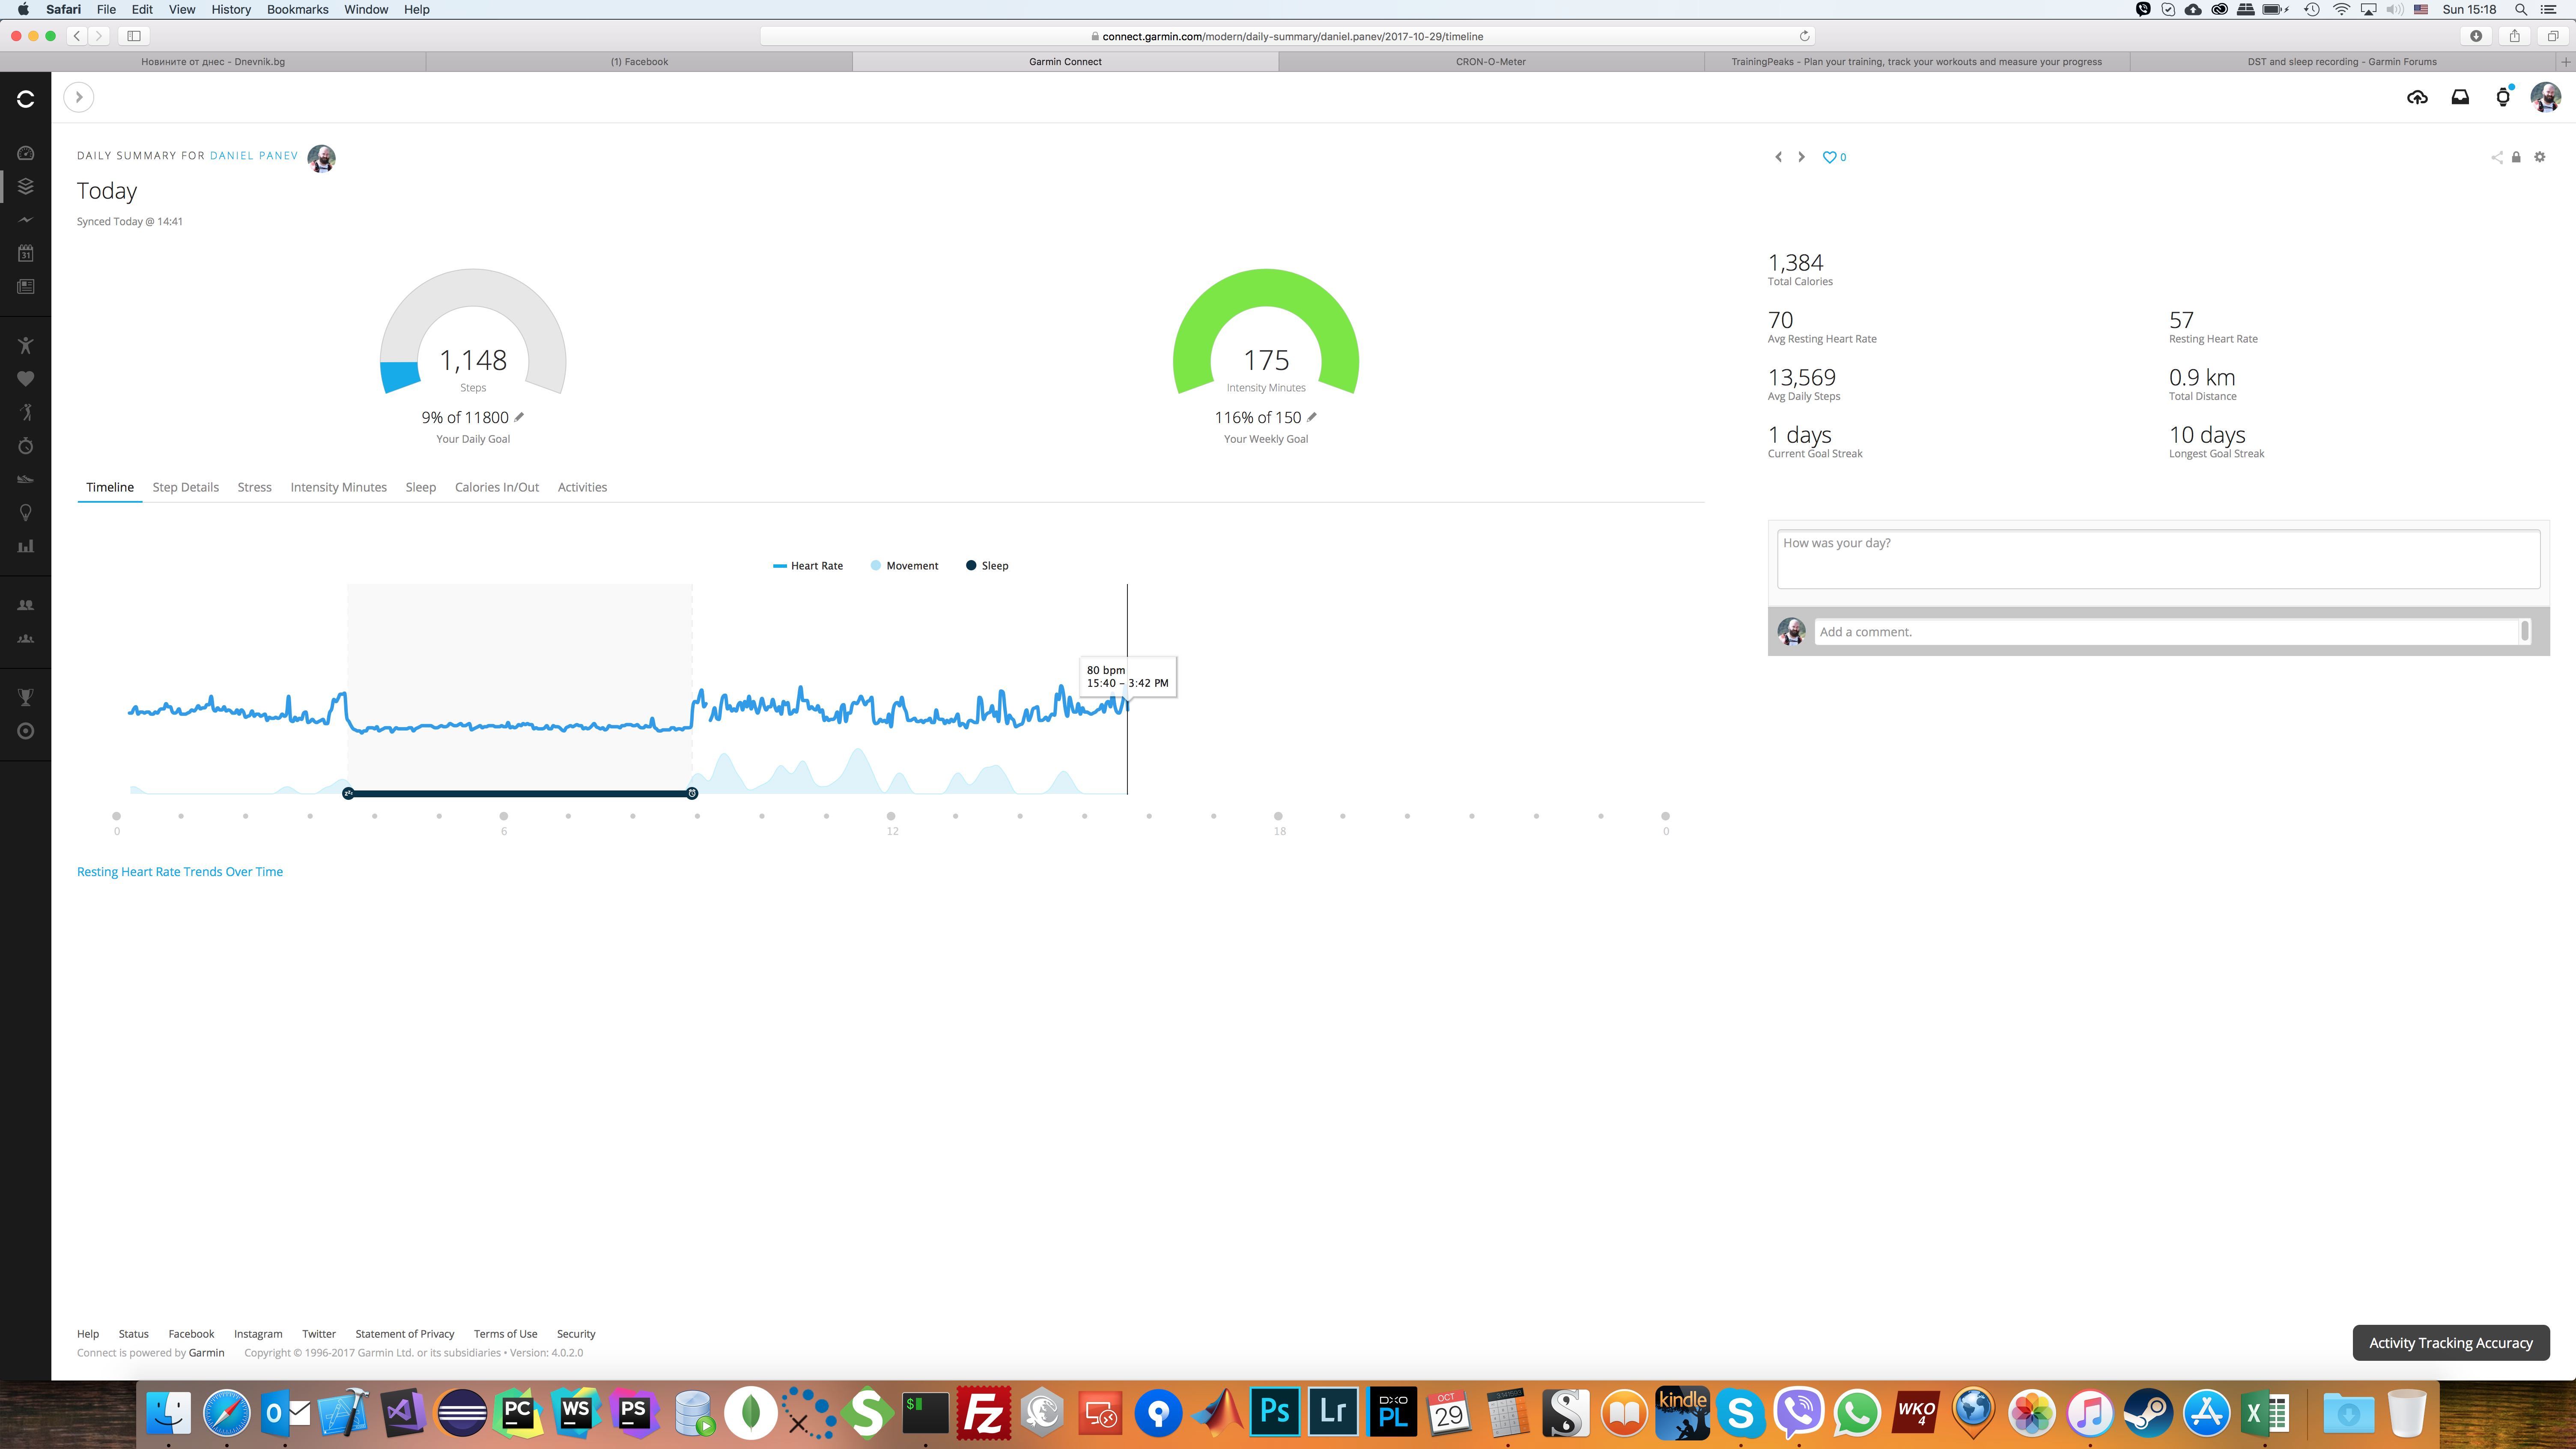This screenshot has width=2576, height=1449.
Task: Click the sleep start marker on timeline
Action: 348,793
